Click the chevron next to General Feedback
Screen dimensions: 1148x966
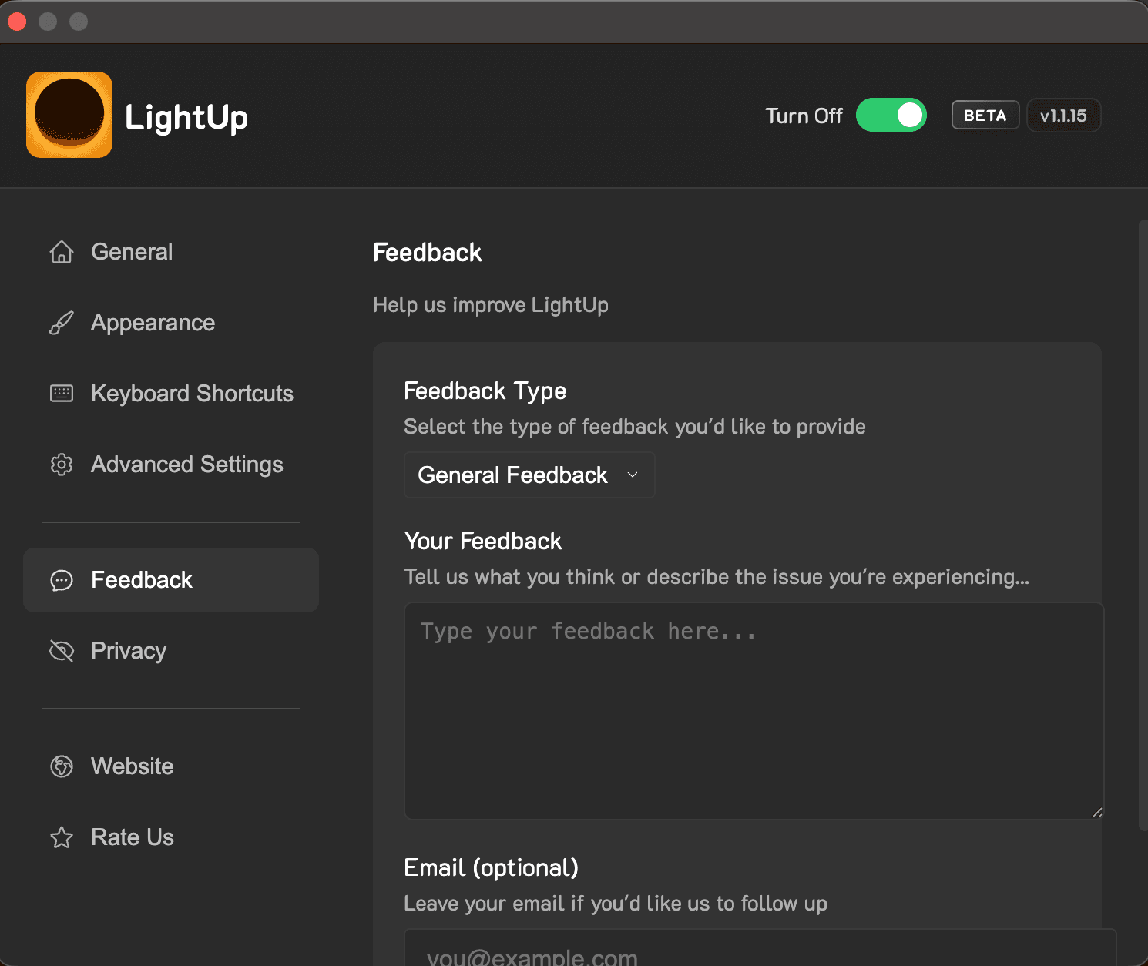pyautogui.click(x=633, y=475)
